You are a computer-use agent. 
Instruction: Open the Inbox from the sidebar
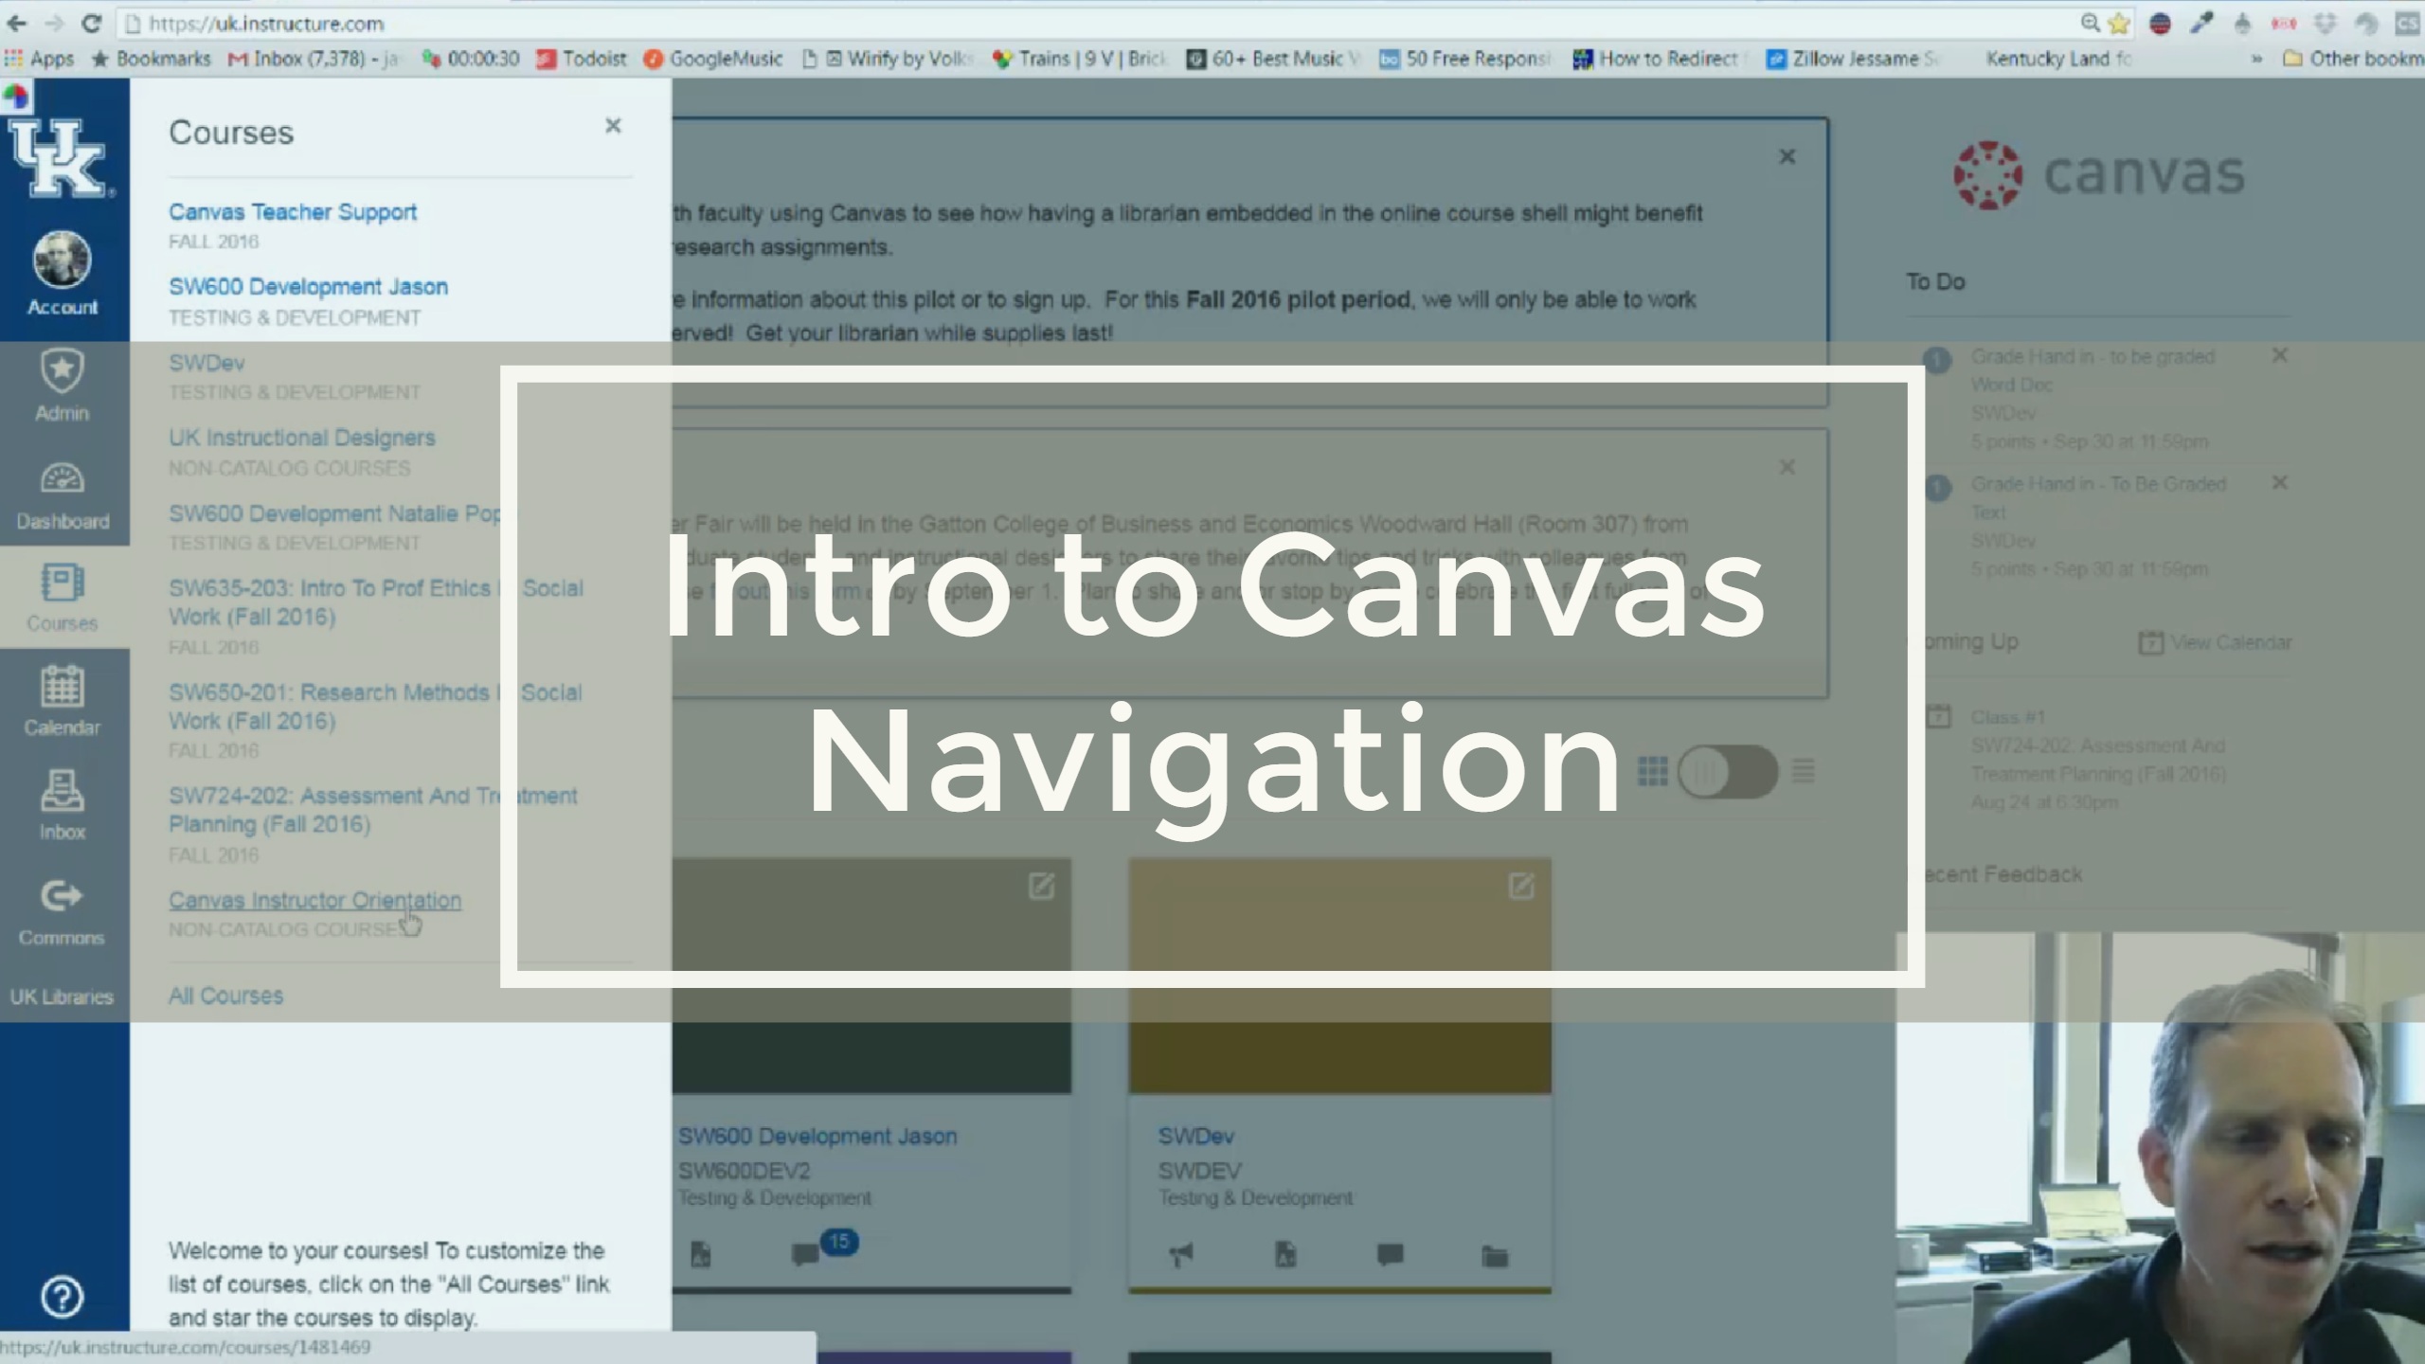tap(61, 803)
